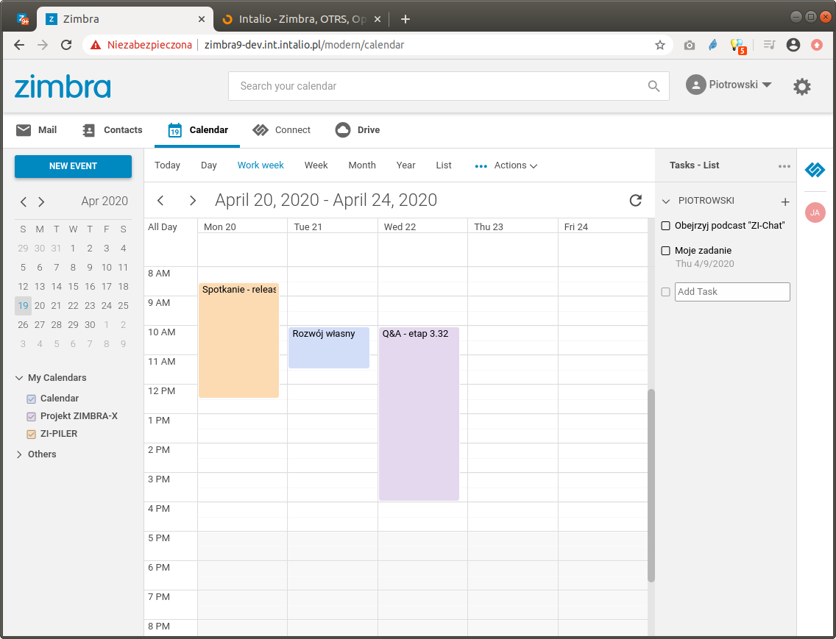Switch to the Mail tab
Screen dimensions: 836x639
coord(36,130)
